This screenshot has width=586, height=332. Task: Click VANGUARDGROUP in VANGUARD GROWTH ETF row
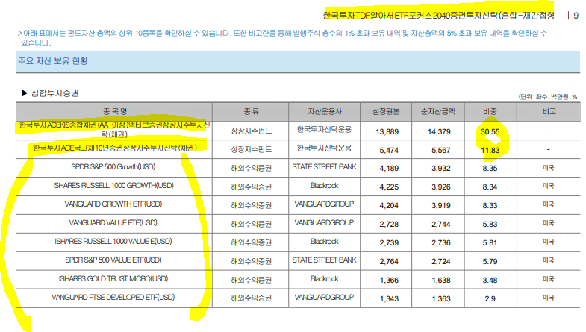(325, 204)
